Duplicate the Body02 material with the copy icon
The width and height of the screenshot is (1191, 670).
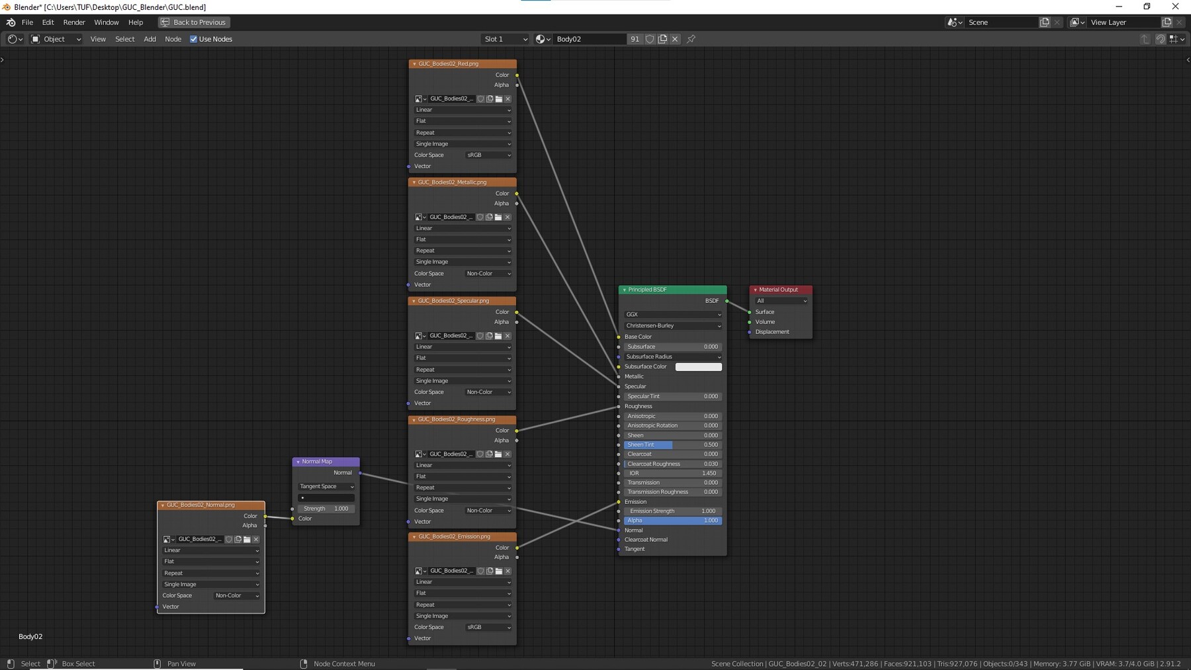click(x=662, y=39)
